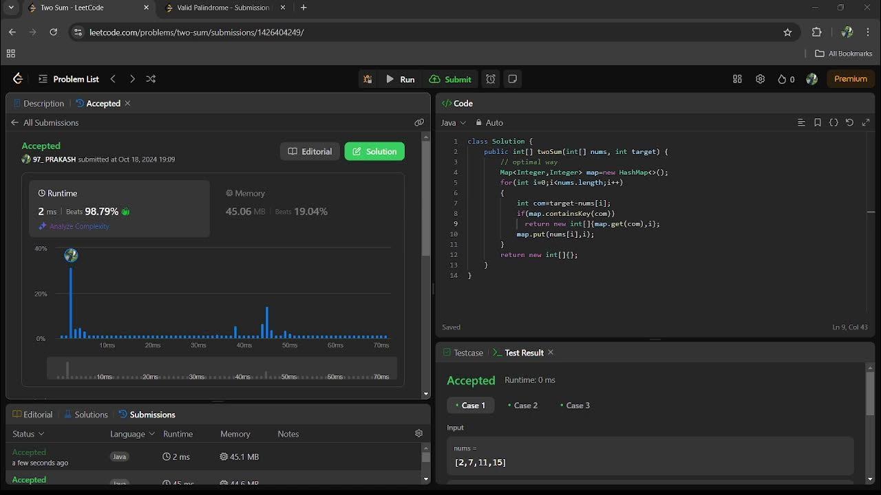Viewport: 881px width, 495px height.
Task: Reset code to default icon
Action: [x=849, y=122]
